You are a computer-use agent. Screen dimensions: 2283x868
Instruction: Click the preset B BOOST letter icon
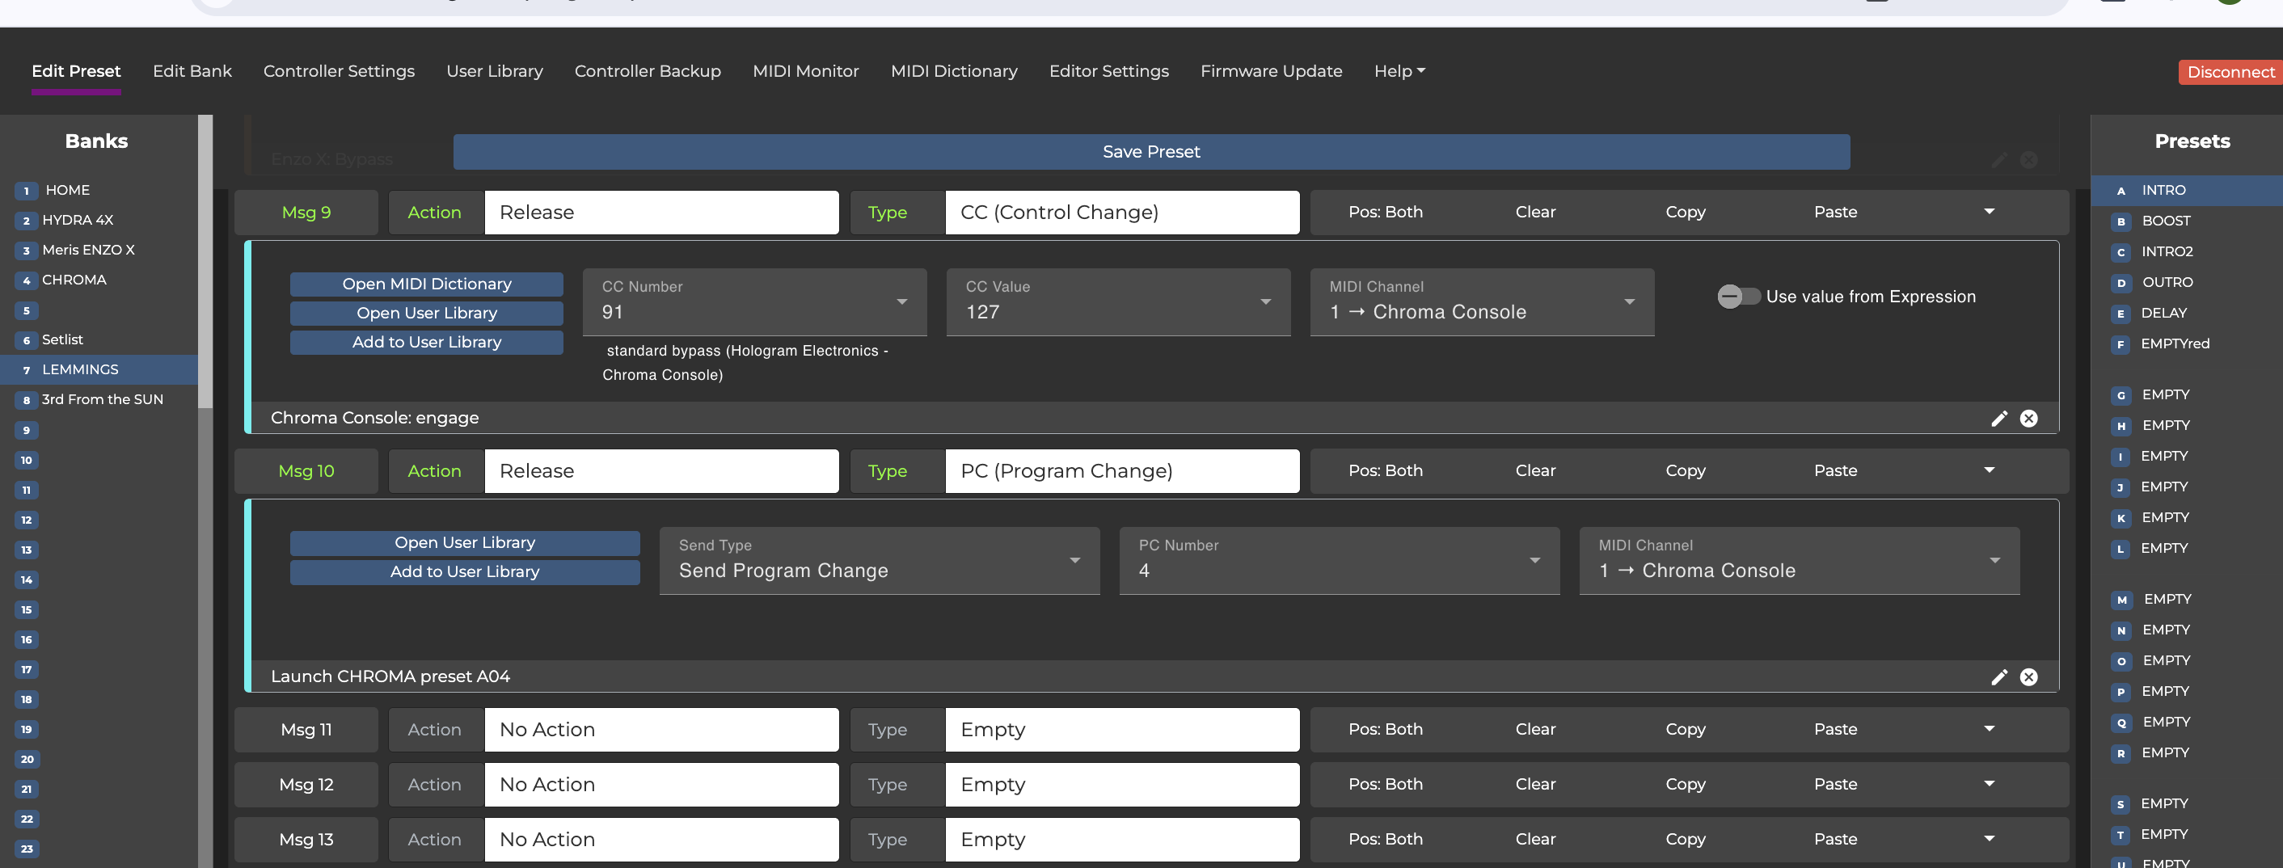coord(2121,221)
